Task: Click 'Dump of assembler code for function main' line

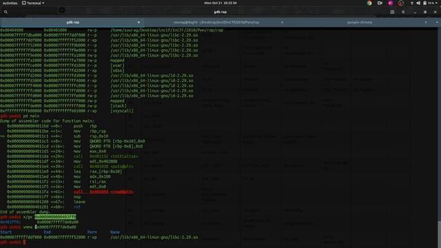Action: 48,121
